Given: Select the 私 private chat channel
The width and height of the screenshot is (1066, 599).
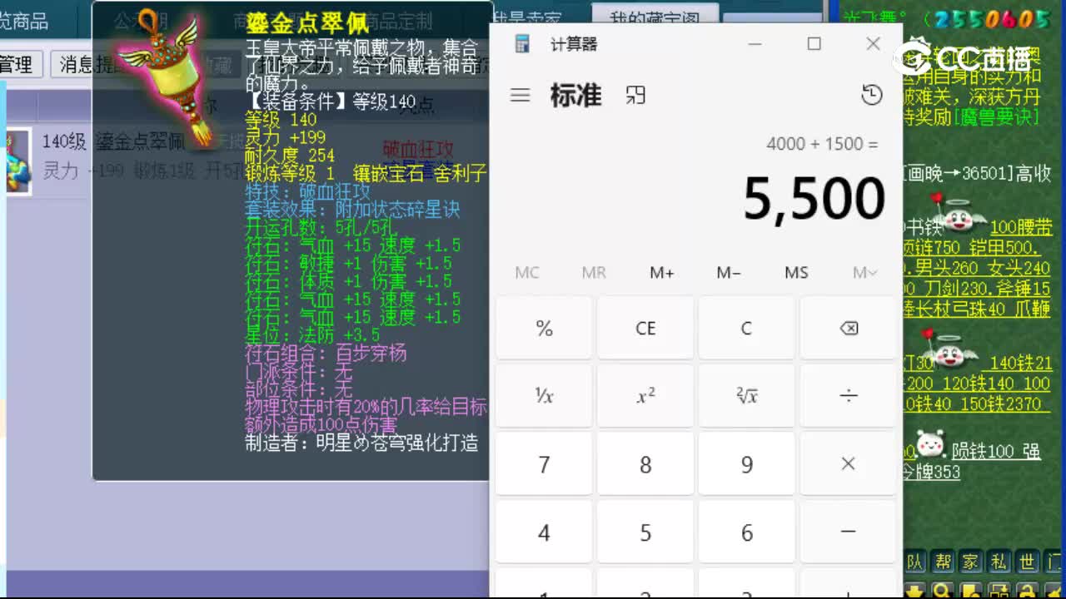Looking at the screenshot, I should [x=999, y=562].
